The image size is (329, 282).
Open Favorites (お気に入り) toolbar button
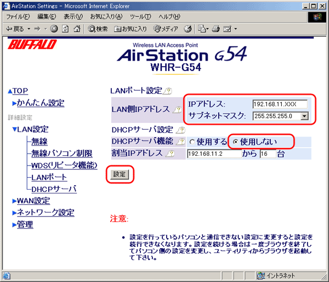point(130,29)
